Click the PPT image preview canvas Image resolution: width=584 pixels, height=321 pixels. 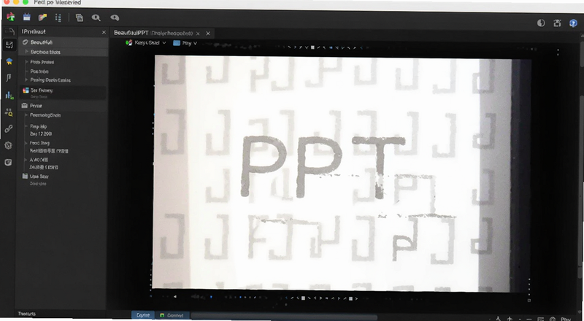click(341, 173)
